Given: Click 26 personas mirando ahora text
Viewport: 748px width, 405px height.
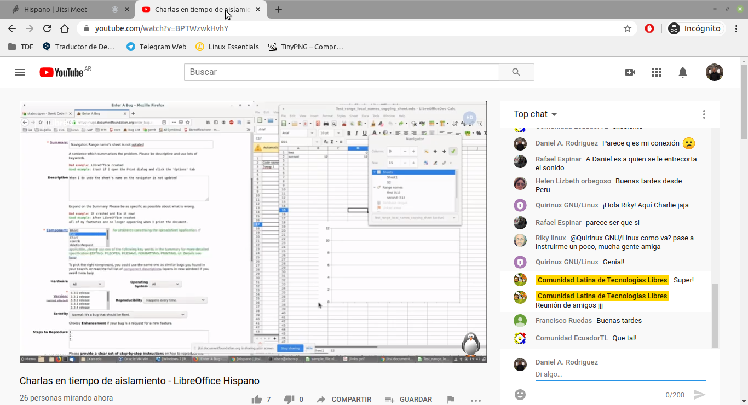Looking at the screenshot, I should (66, 398).
